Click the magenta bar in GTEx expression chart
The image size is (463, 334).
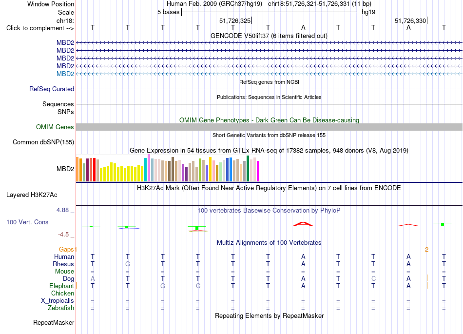[x=258, y=171]
